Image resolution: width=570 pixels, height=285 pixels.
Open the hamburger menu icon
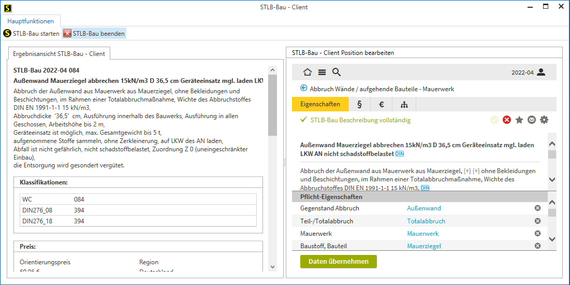321,73
